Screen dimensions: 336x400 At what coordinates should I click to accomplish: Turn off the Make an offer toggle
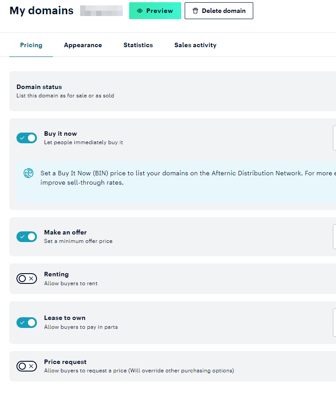coord(27,237)
